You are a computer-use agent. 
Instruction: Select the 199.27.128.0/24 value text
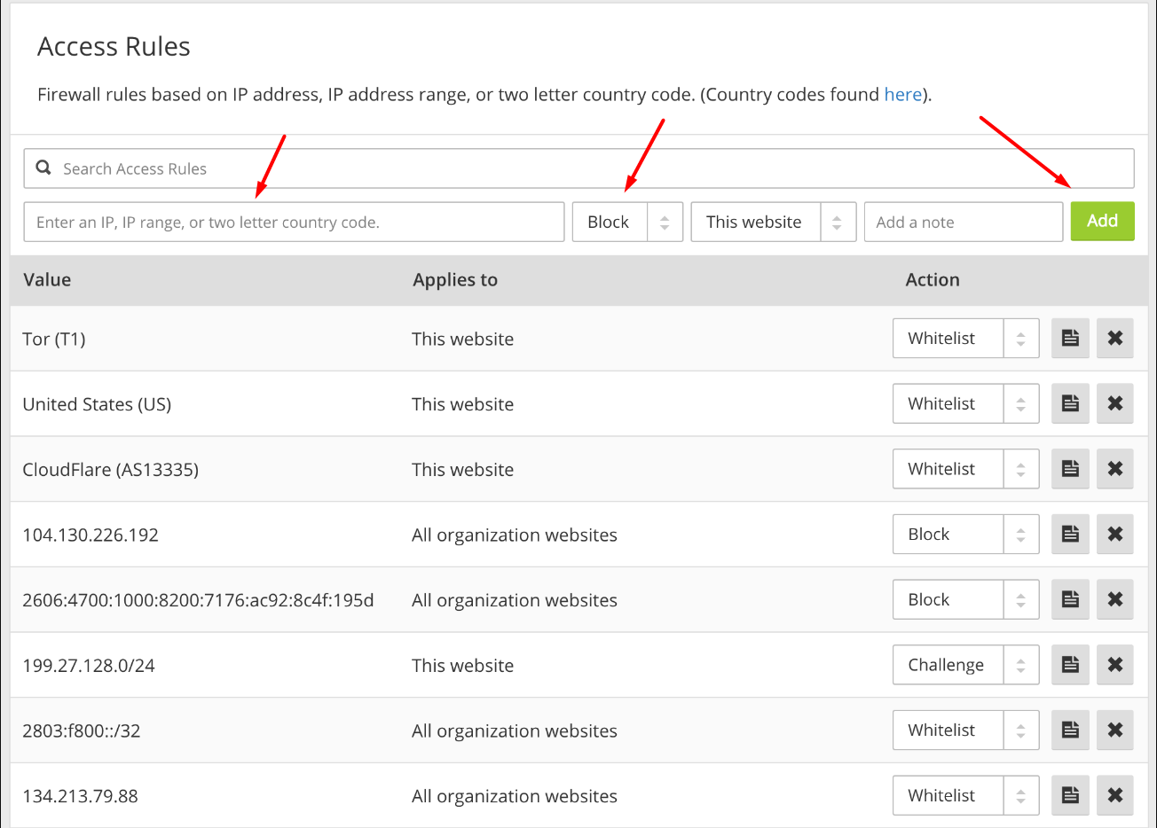click(x=89, y=666)
